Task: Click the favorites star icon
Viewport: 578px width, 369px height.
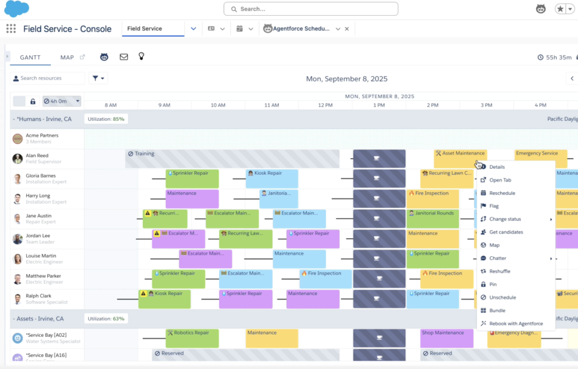Action: (560, 9)
